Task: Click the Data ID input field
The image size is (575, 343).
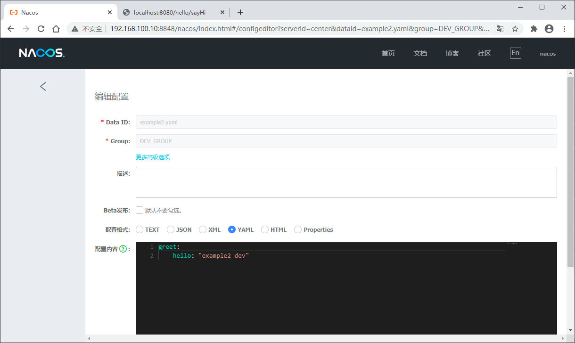Action: pos(346,122)
